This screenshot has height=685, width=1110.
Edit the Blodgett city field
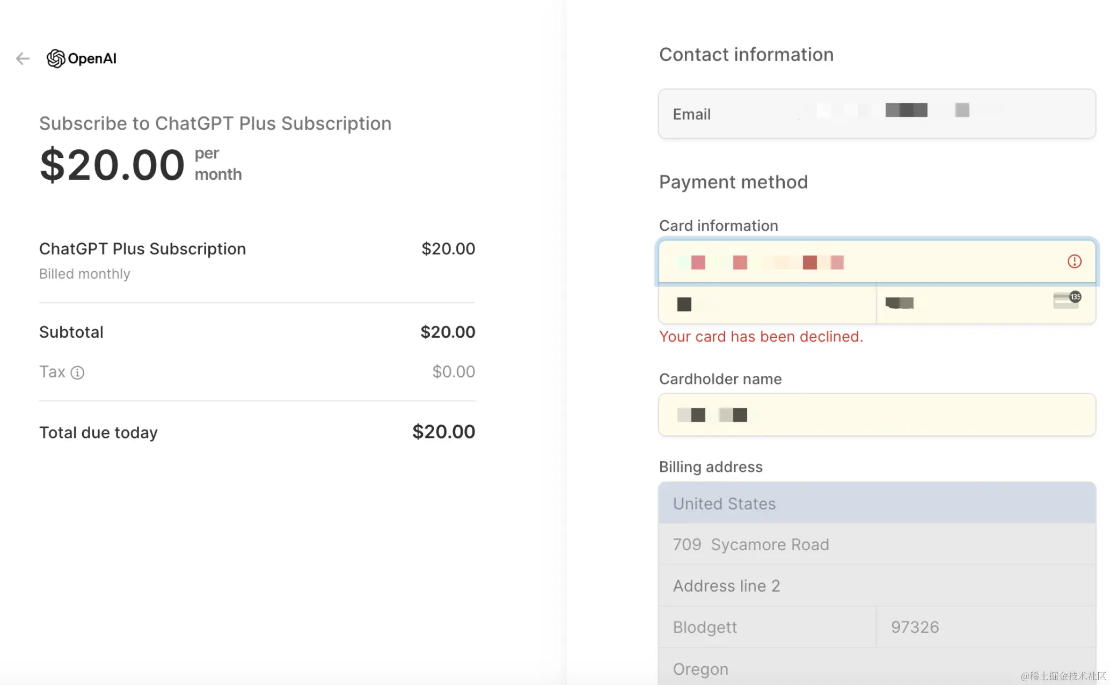click(768, 627)
